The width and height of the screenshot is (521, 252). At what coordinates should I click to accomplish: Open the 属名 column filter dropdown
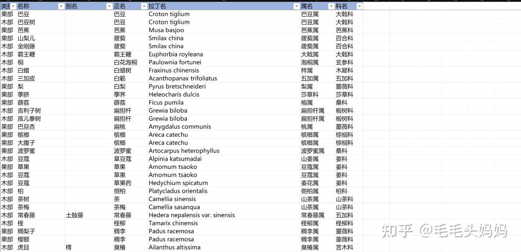click(x=331, y=6)
